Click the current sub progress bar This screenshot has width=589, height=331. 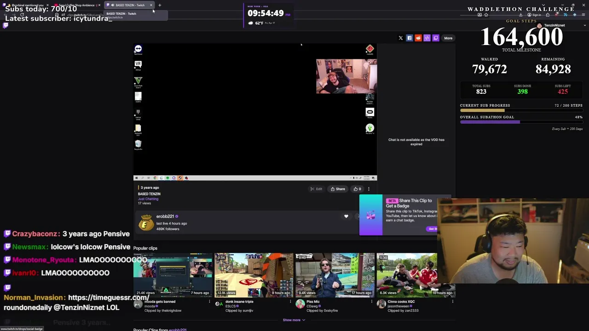pyautogui.click(x=521, y=110)
